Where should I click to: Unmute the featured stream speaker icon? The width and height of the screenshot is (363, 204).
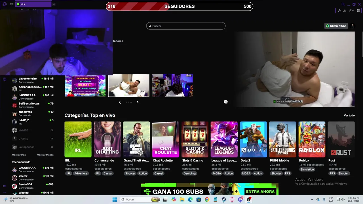coord(225,102)
